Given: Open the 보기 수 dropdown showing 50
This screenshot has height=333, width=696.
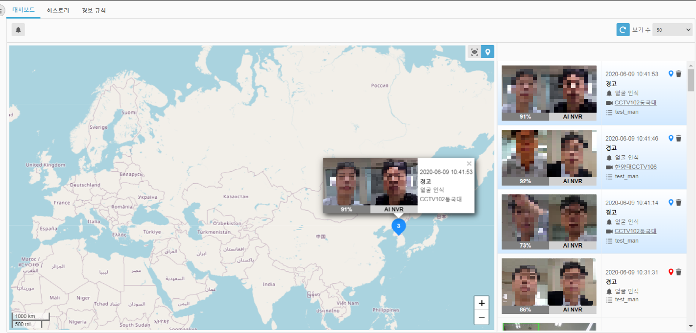Looking at the screenshot, I should [x=672, y=30].
